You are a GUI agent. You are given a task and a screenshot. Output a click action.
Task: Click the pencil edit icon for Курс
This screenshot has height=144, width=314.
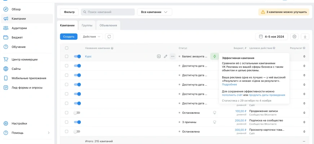(166, 57)
